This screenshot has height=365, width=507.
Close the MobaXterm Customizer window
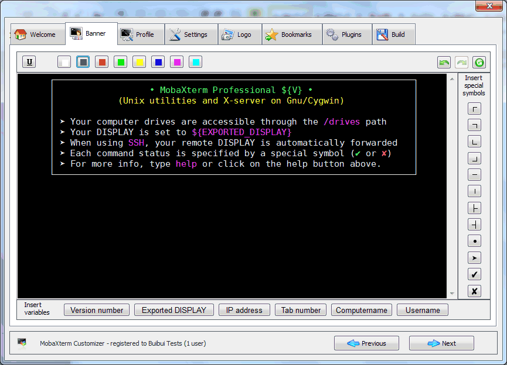489,6
